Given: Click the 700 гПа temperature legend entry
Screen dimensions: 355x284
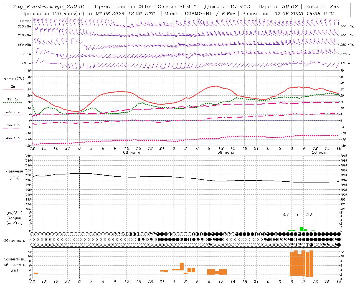Looking at the screenshot, I should pyautogui.click(x=13, y=125).
